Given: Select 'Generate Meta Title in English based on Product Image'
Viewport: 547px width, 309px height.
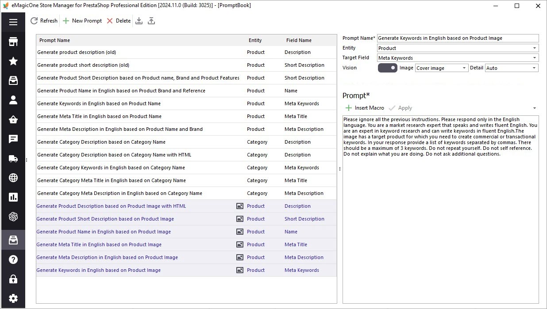Looking at the screenshot, I should click(x=186, y=244).
